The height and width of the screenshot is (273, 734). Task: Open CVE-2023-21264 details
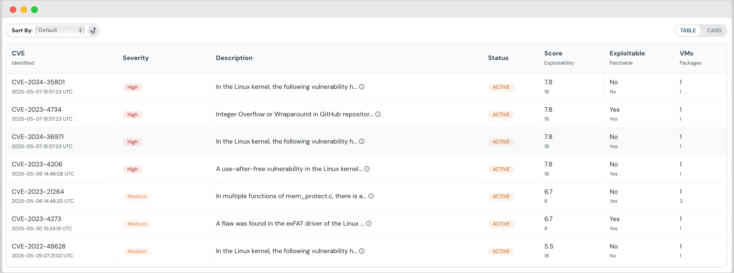38,191
